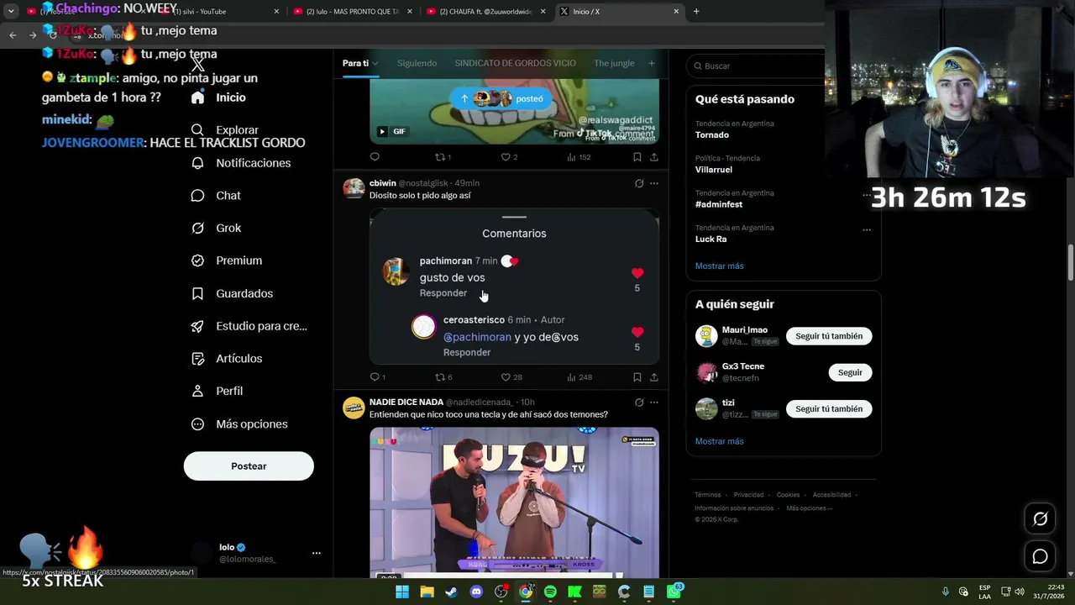This screenshot has width=1075, height=605.
Task: Switch to 'silvi - YouTube' browser tab
Action: click(220, 12)
